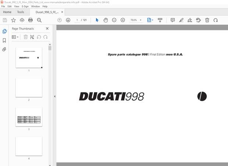Collapse the navigation pane with the left arrow

(55, 96)
